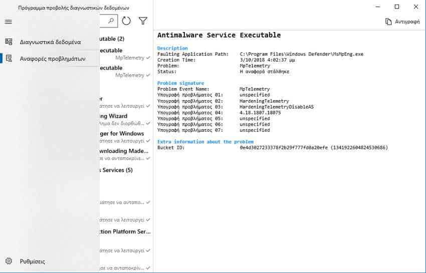The height and width of the screenshot is (273, 426).
Task: Click the creation time 3/10/2018 value
Action: tap(268, 60)
